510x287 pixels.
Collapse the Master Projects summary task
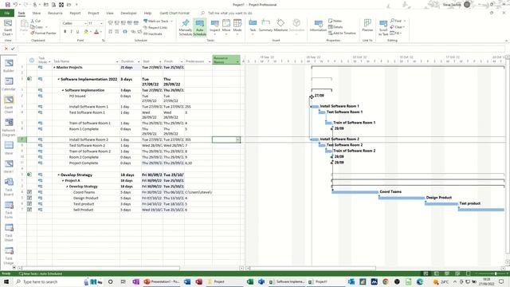(x=54, y=67)
